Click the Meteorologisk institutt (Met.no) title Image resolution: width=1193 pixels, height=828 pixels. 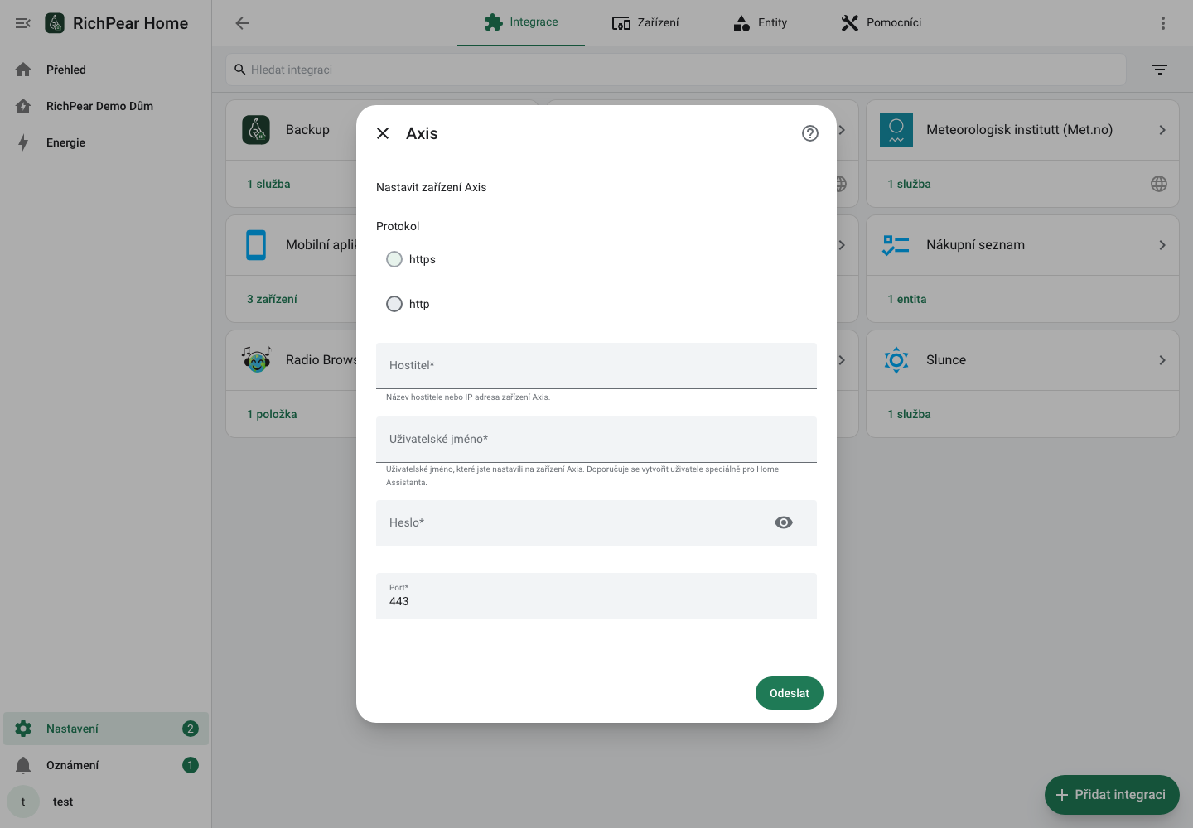click(x=1019, y=130)
